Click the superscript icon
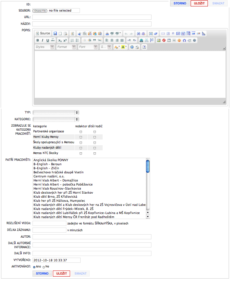This screenshot has width=230, height=281. (x=65, y=40)
